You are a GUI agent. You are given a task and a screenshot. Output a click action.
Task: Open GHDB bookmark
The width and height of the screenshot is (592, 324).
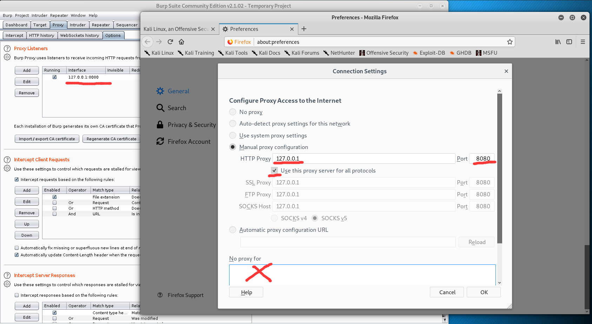[x=460, y=53]
